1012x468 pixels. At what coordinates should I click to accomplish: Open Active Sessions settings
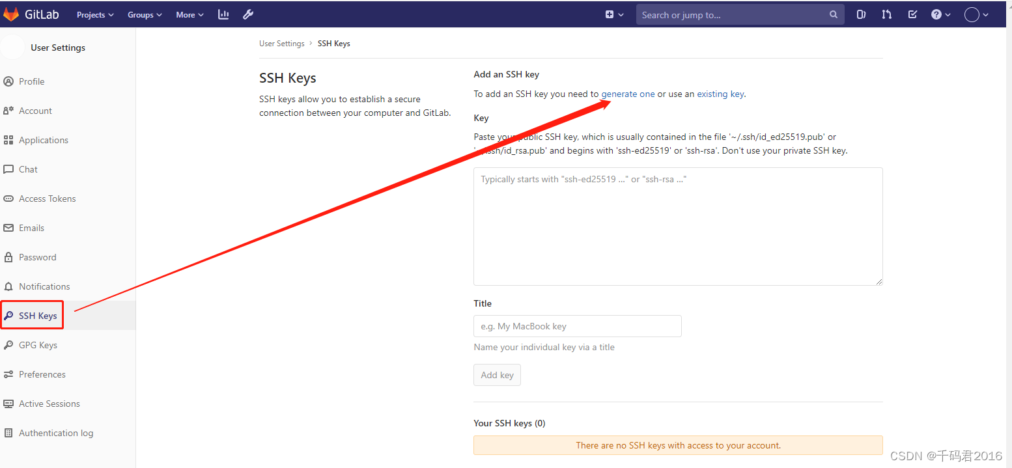point(49,403)
